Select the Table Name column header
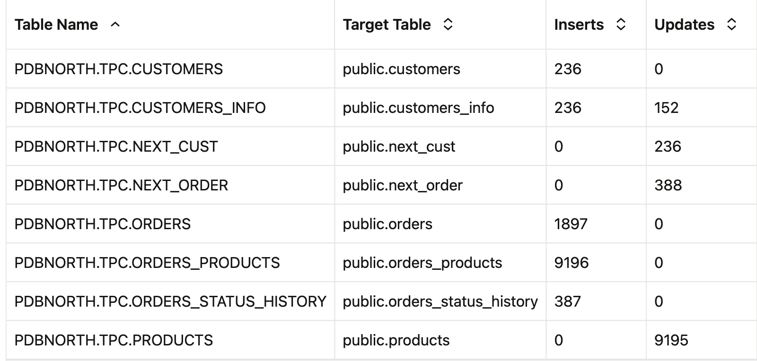The image size is (757, 361). (x=55, y=25)
